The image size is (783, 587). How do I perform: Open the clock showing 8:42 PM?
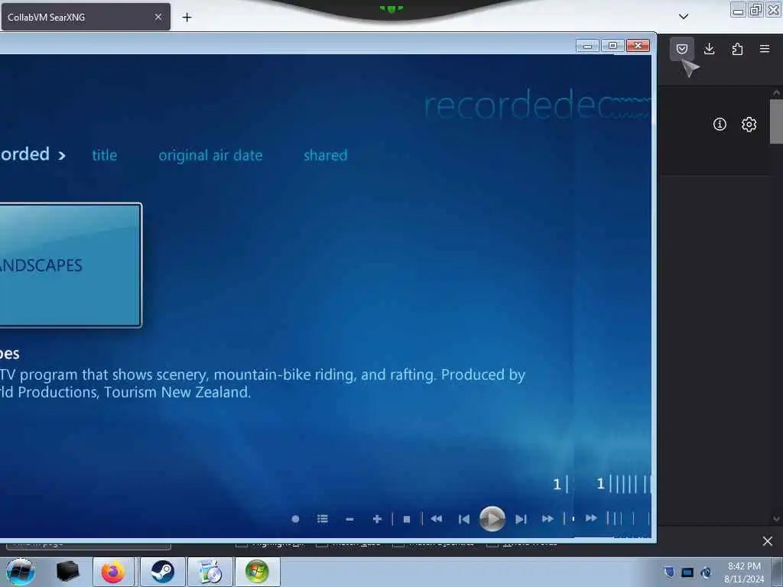[x=744, y=572]
